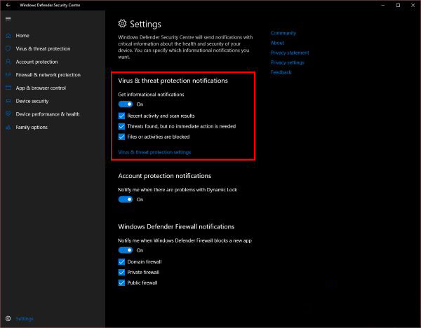Open the Privacy statement link
421x328 pixels.
pos(289,53)
